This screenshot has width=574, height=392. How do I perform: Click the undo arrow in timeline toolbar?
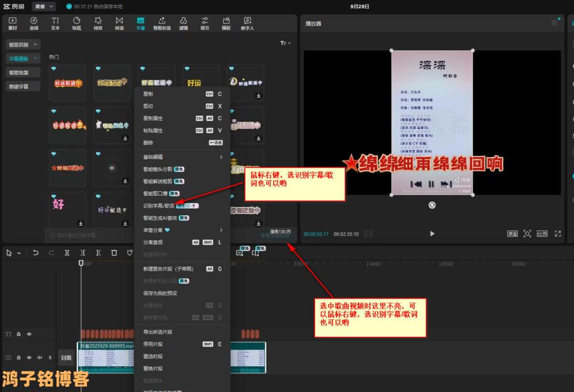click(36, 253)
